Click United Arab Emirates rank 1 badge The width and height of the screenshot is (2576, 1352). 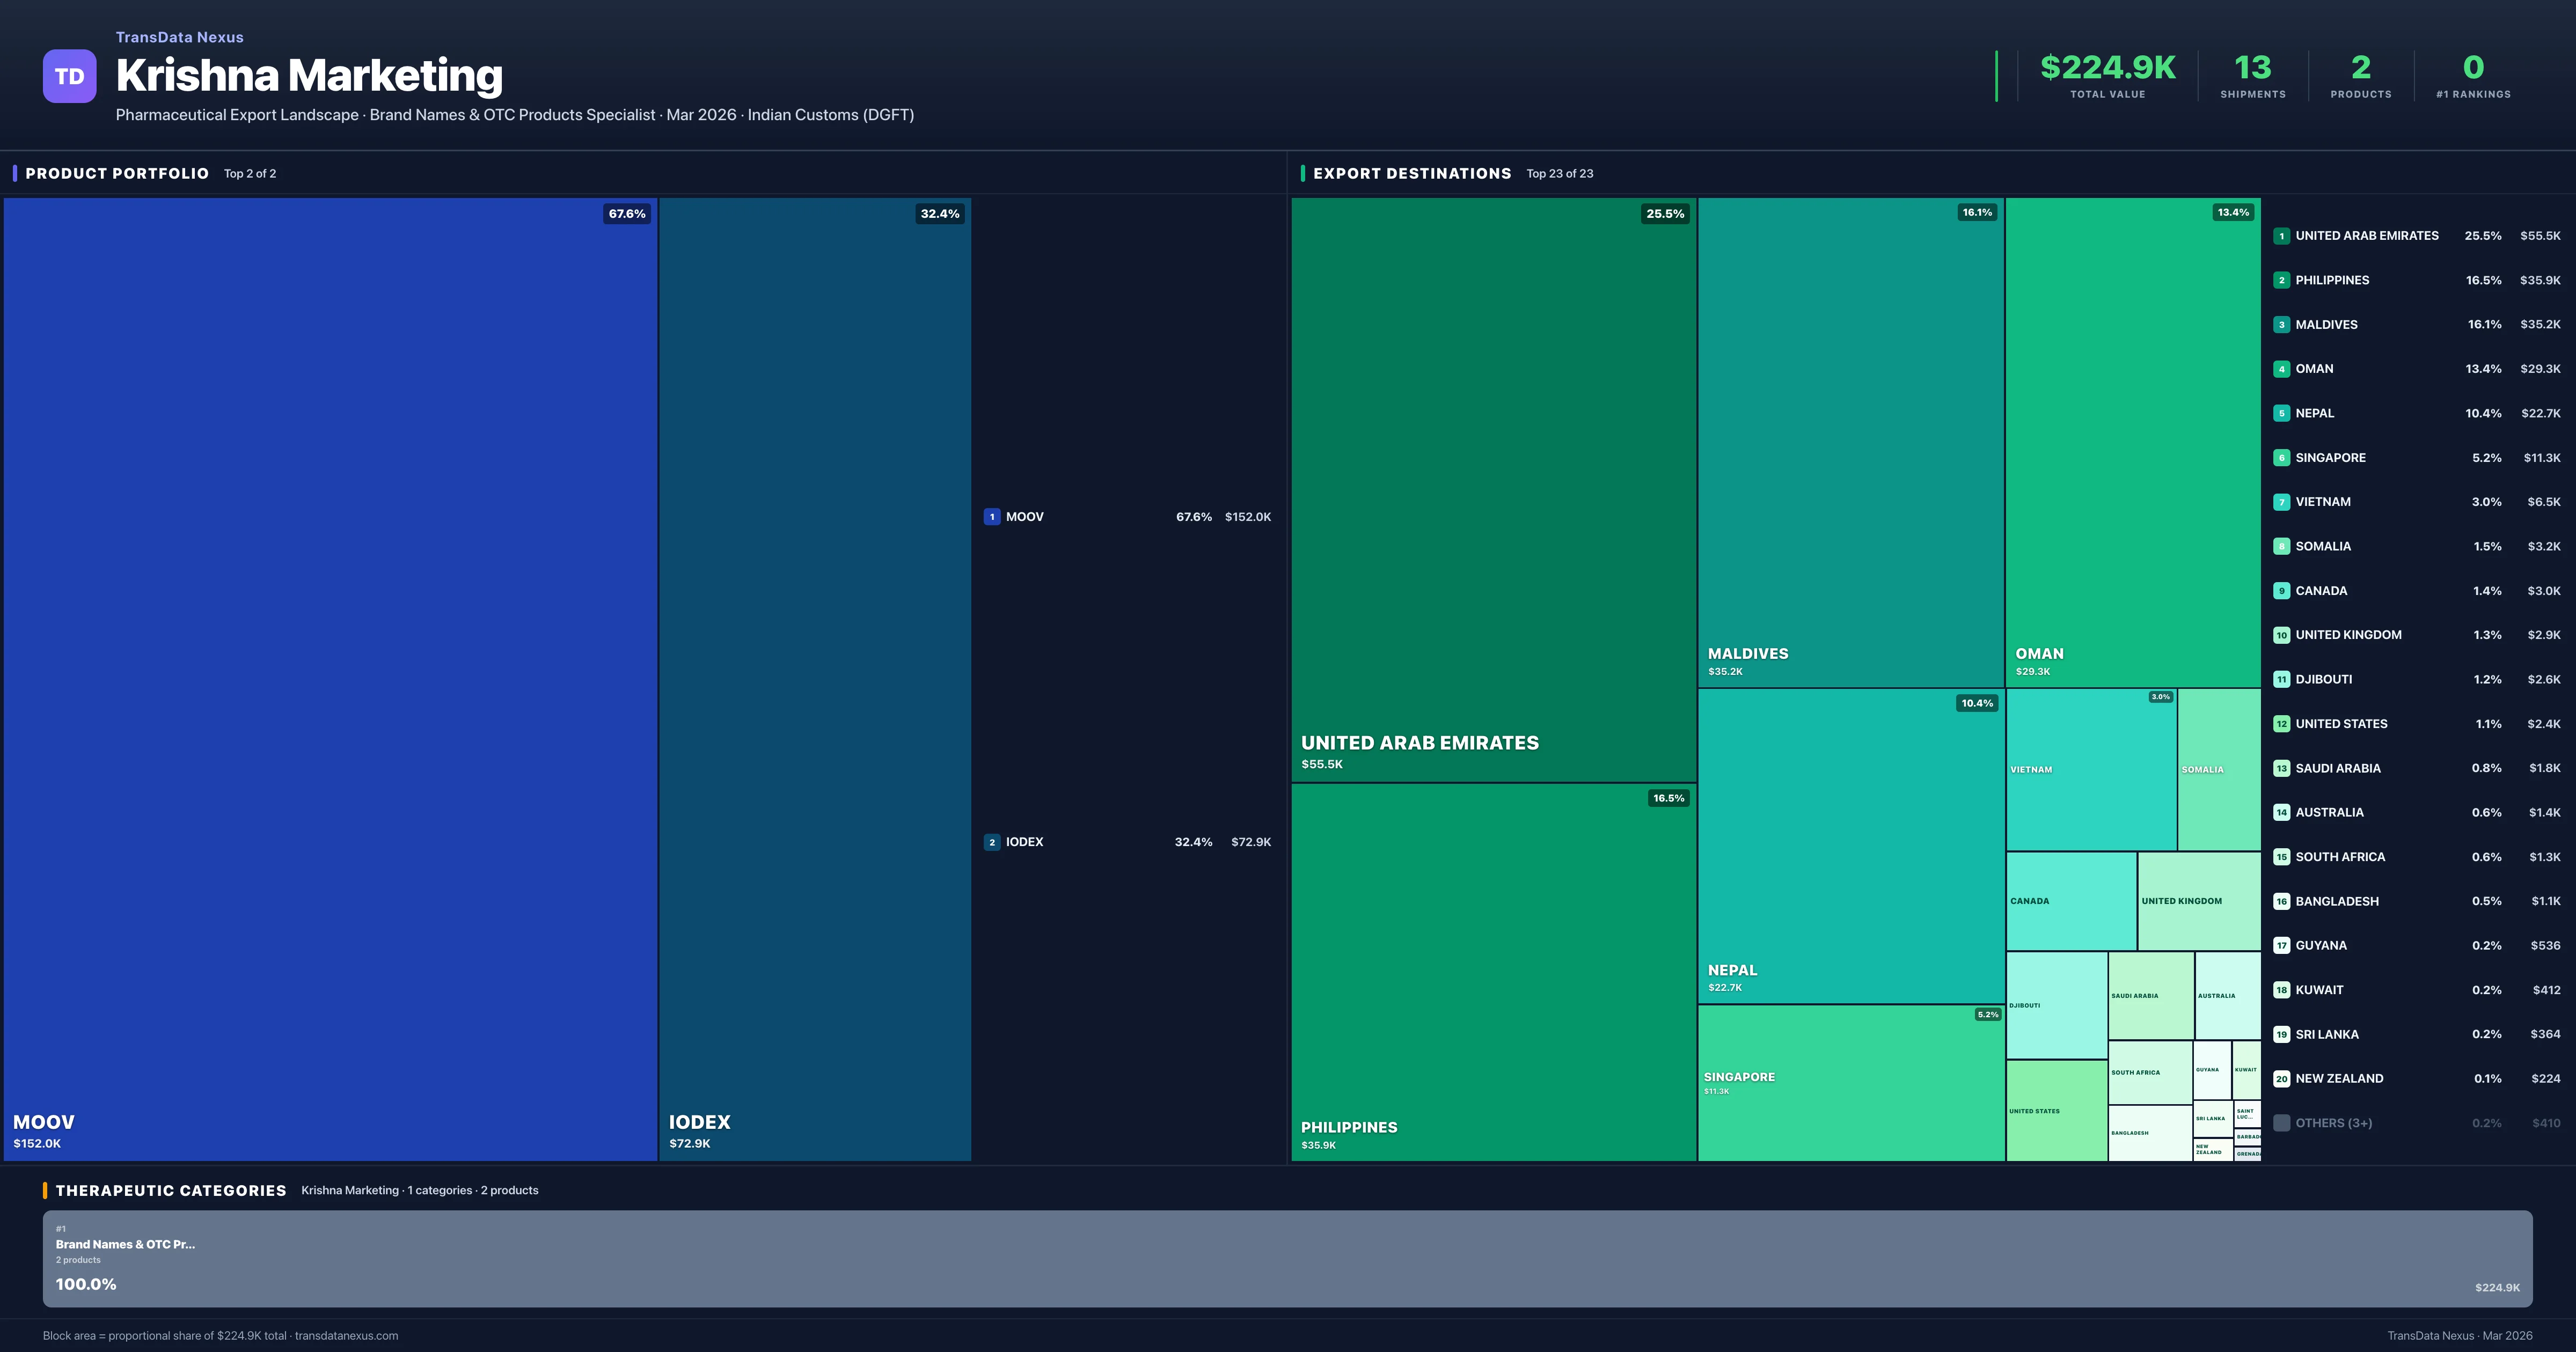pos(2281,236)
